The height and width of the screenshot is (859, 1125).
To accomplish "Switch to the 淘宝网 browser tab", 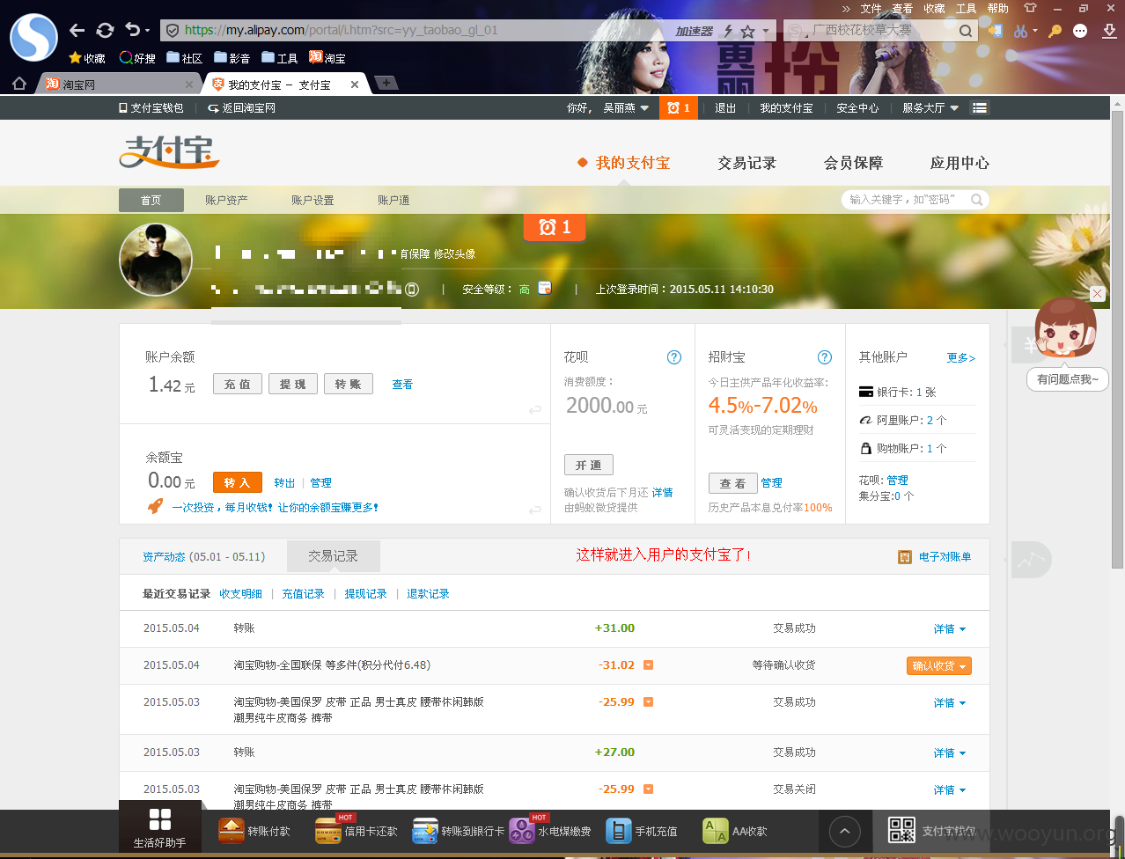I will (x=118, y=84).
